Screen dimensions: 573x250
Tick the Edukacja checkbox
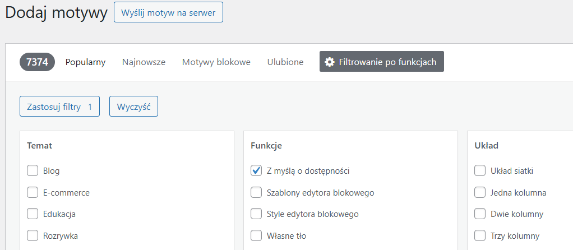pos(33,214)
